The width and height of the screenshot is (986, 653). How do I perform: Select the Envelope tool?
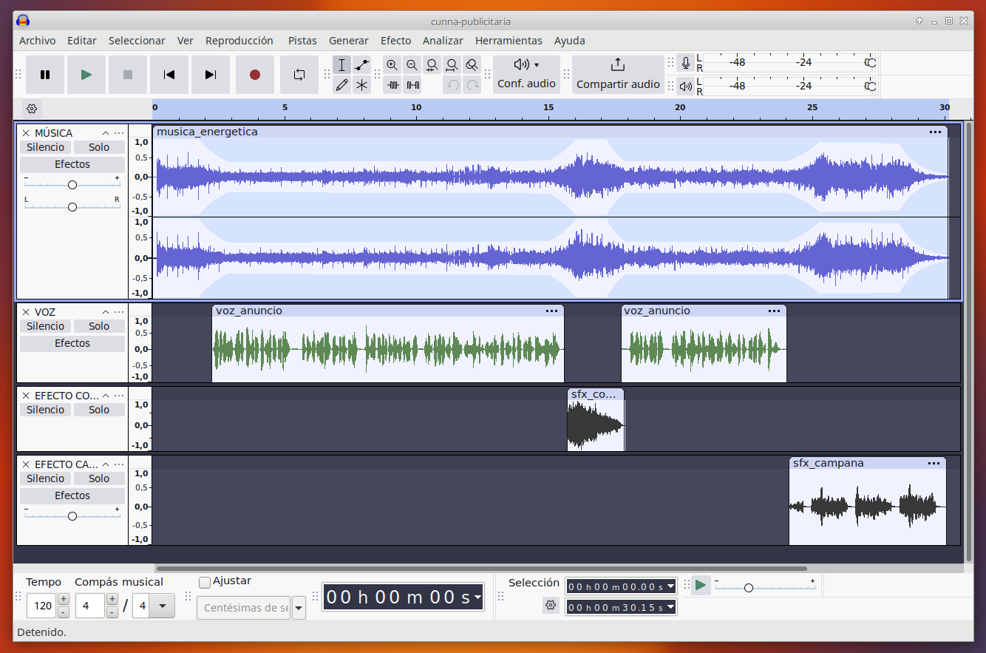(361, 65)
